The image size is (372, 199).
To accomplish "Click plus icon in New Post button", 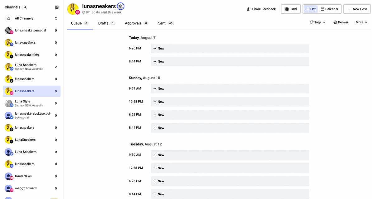I will [x=349, y=9].
